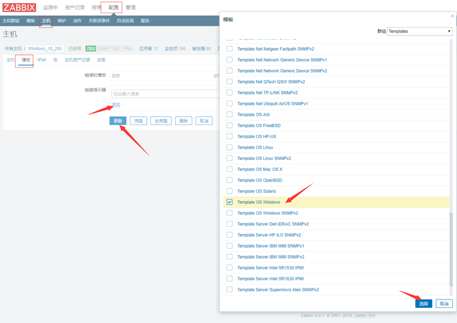Open the 管理 top menu
Screen dimensions: 457x323
pyautogui.click(x=130, y=7)
